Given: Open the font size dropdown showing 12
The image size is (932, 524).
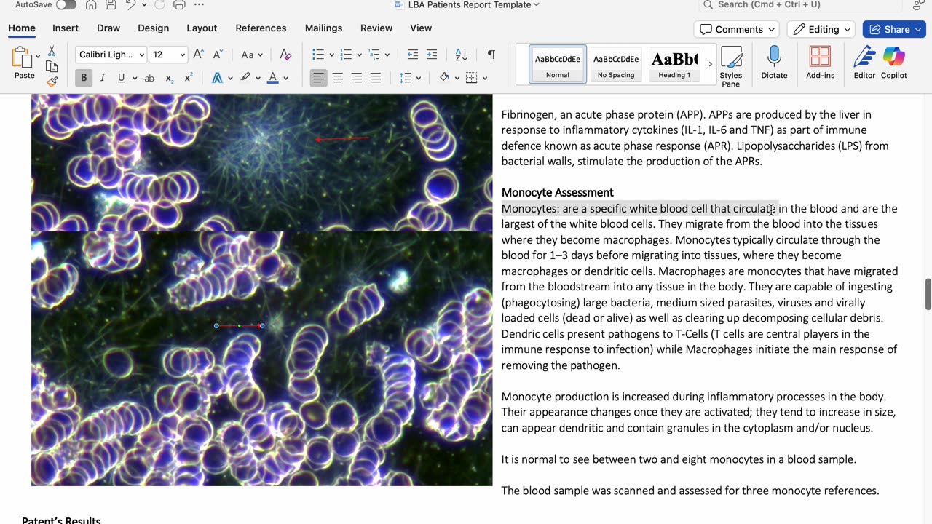Looking at the screenshot, I should tap(182, 55).
